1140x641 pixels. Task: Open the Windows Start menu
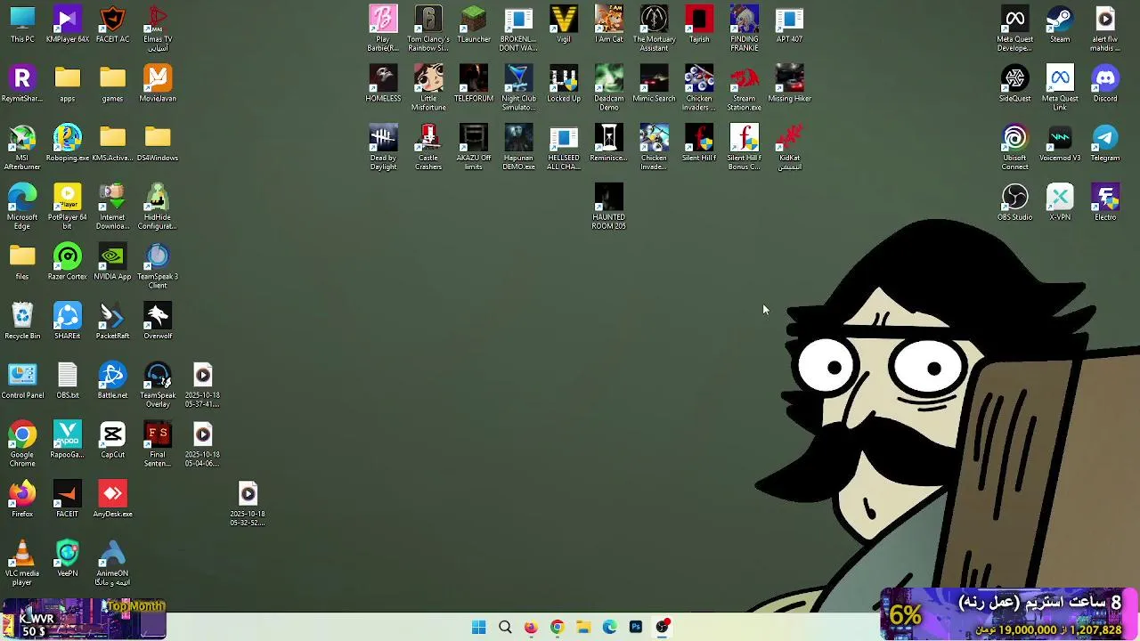click(478, 627)
